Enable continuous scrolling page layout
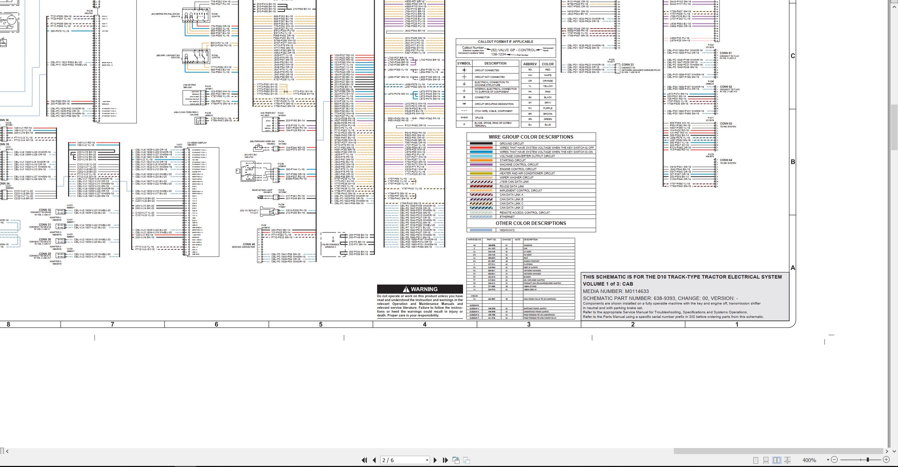The image size is (898, 467). click(x=766, y=460)
